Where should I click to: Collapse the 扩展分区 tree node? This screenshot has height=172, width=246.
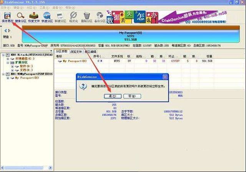coord(8,63)
